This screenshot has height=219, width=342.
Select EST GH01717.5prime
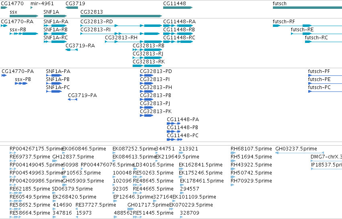pos(148,205)
